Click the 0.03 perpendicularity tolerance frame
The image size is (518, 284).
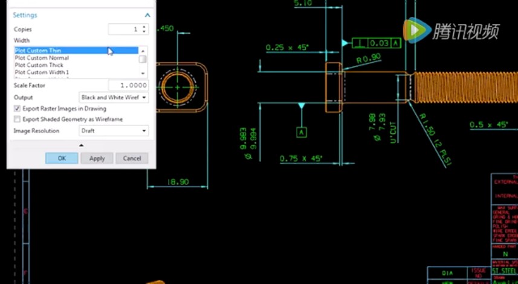377,43
